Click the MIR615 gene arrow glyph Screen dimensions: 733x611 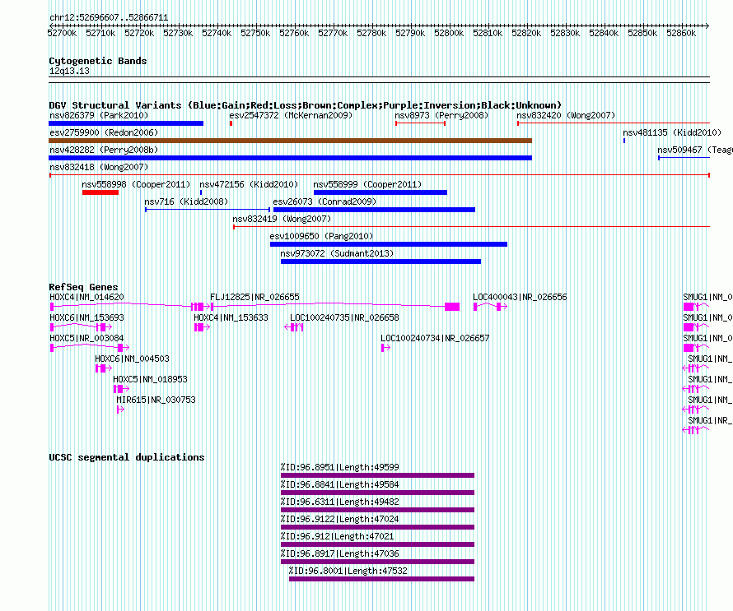coord(120,410)
